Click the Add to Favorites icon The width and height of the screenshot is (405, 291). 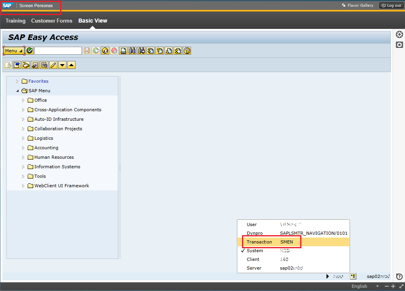35,65
